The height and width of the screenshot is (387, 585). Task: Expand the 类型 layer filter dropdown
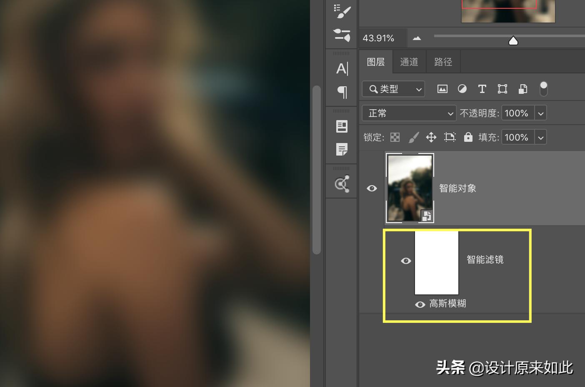click(x=418, y=89)
